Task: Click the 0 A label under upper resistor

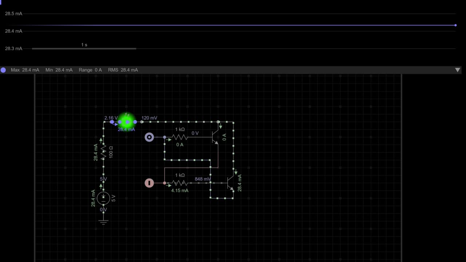Action: pyautogui.click(x=180, y=144)
